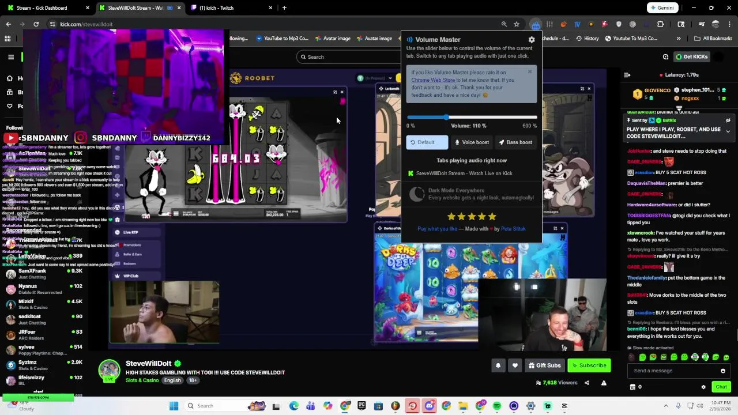Open the YouTube to Mp3 Co... bookmark near Avatar image
The width and height of the screenshot is (738, 415).
(x=282, y=39)
